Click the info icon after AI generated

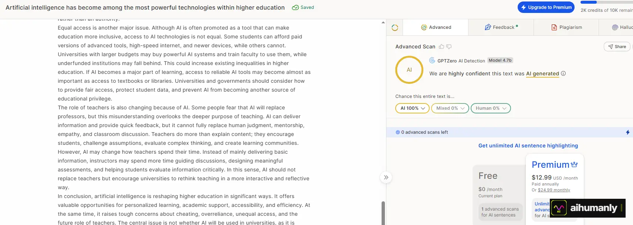(563, 74)
